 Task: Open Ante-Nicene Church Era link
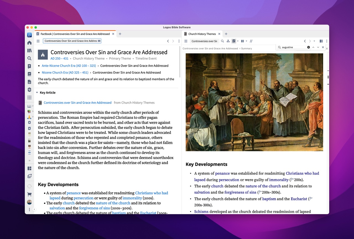point(69,66)
